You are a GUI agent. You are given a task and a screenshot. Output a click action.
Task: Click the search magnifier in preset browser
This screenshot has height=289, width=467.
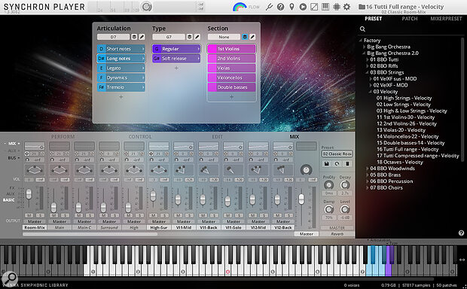click(362, 29)
